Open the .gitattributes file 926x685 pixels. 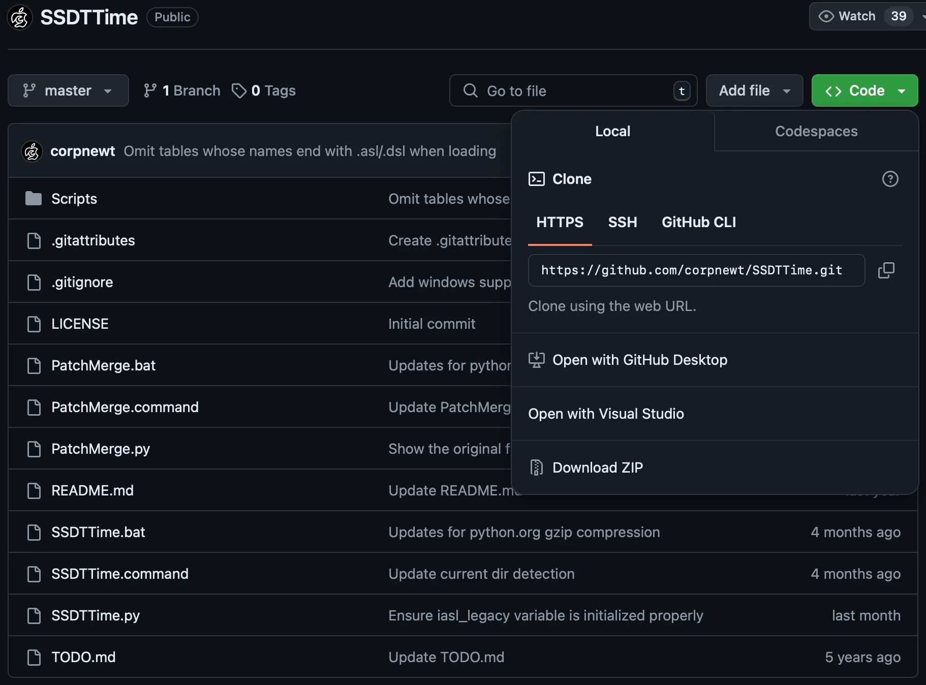coord(93,240)
